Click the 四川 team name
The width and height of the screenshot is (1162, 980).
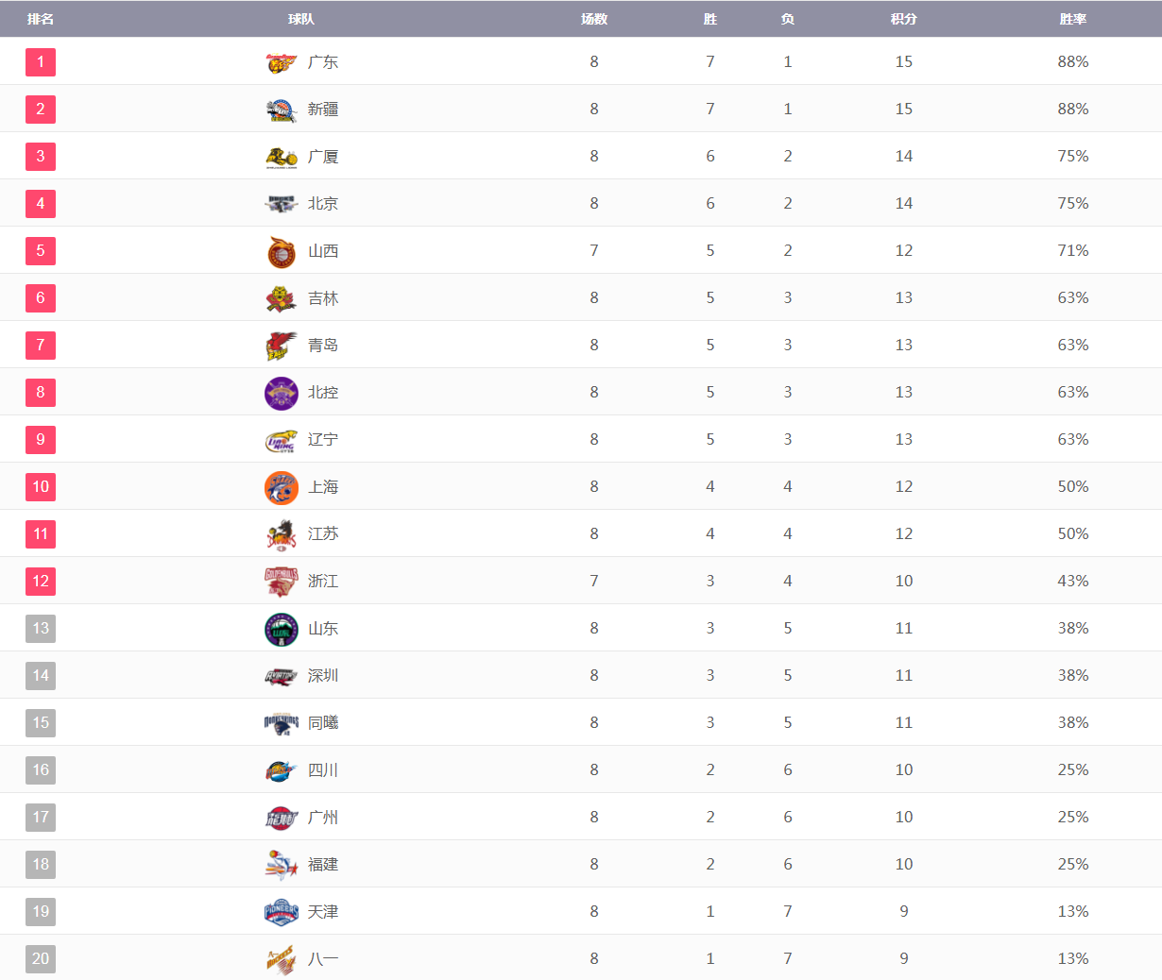pyautogui.click(x=323, y=770)
